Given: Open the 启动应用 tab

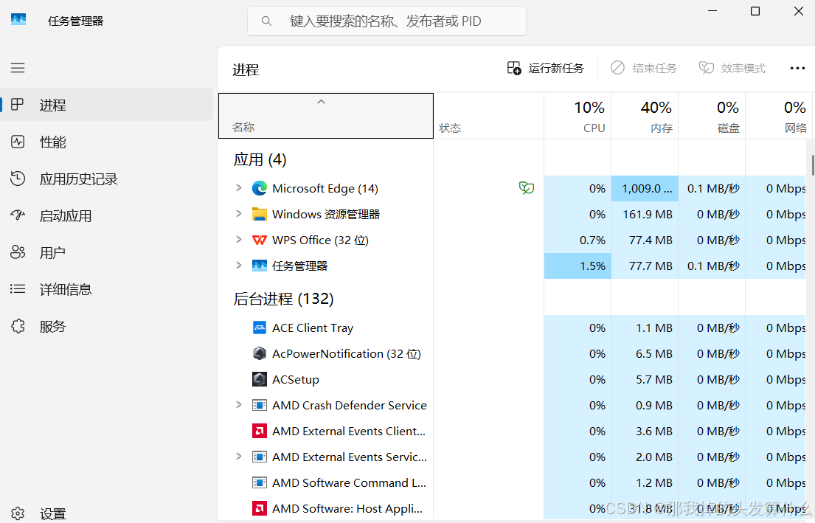Looking at the screenshot, I should 106,215.
